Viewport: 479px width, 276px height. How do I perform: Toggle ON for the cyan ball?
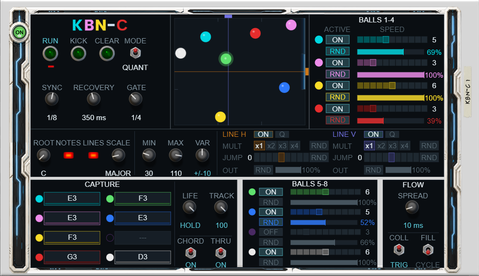point(337,40)
